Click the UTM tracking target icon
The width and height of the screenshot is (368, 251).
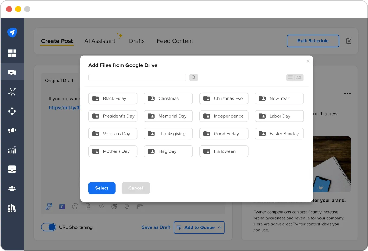(x=114, y=206)
